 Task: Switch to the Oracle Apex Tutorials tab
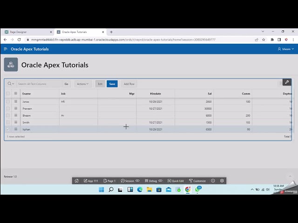pyautogui.click(x=81, y=32)
